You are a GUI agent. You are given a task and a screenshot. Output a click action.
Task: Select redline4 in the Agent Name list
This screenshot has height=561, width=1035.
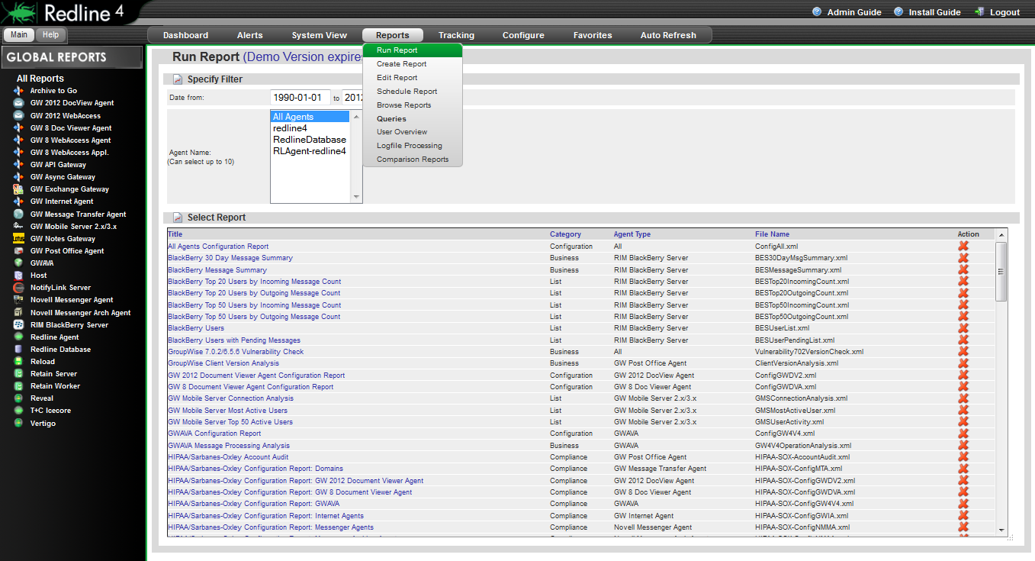point(310,128)
